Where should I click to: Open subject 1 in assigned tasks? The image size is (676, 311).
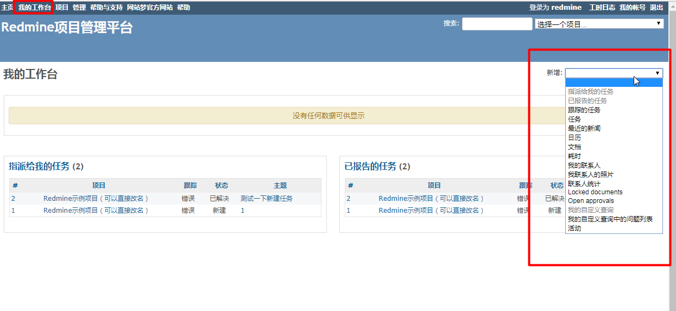(243, 211)
